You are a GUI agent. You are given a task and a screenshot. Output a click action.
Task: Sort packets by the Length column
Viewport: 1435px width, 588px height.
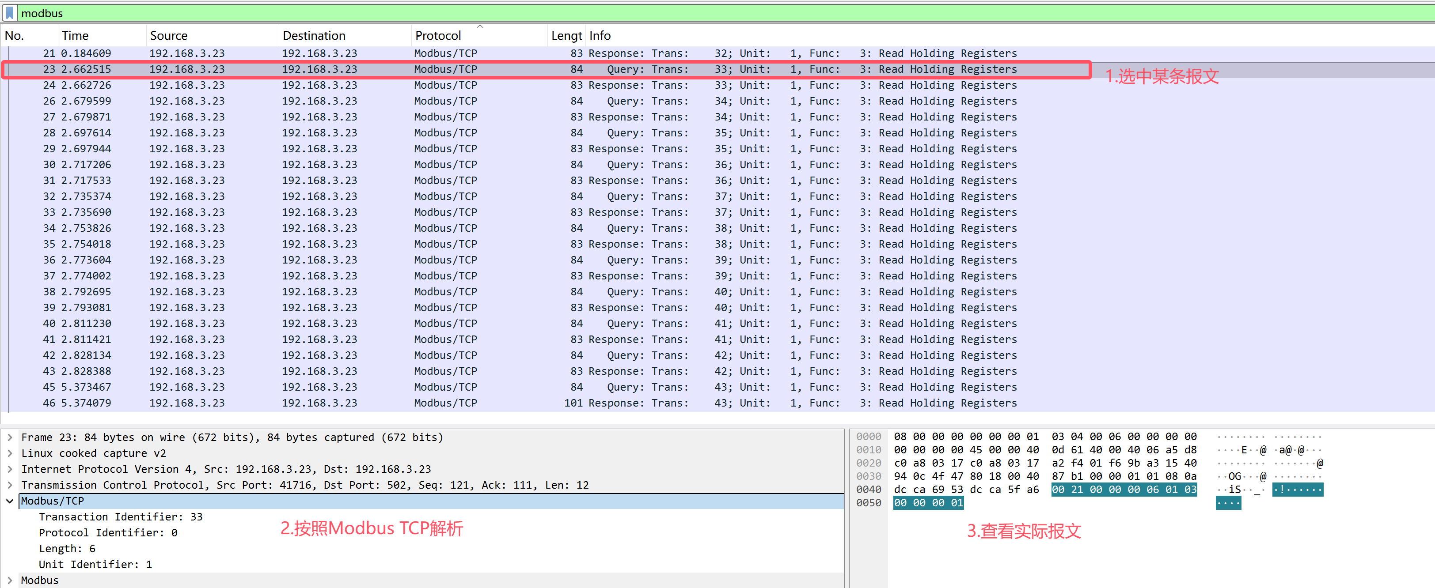coord(566,36)
